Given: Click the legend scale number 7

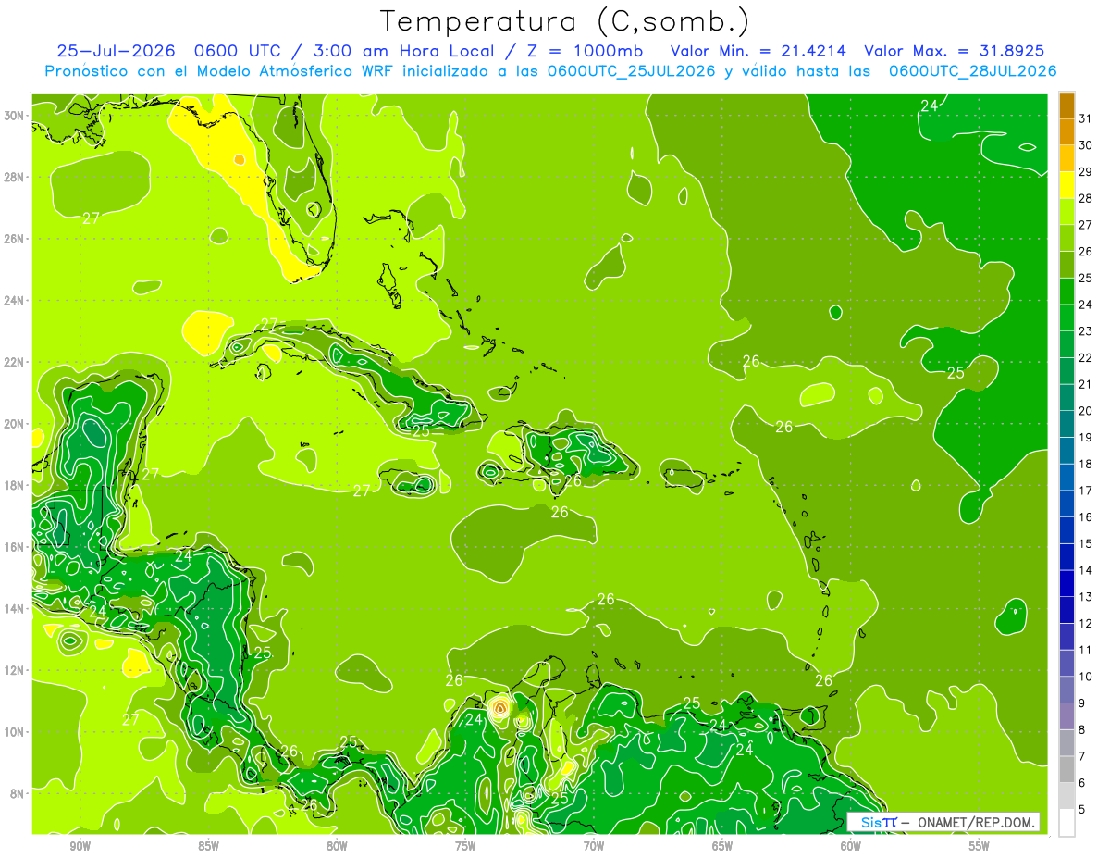Looking at the screenshot, I should pyautogui.click(x=1081, y=756).
